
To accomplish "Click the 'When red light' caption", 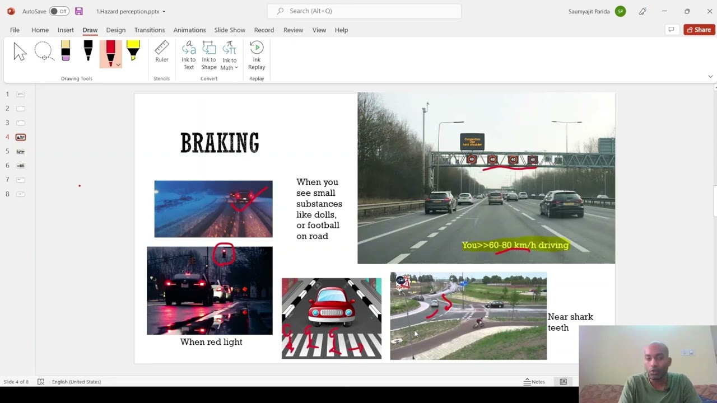I will pos(211,342).
